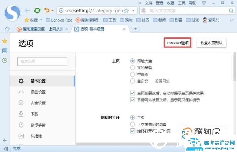Toggle the 始终打开 checkbox under startup

[x=132, y=131]
